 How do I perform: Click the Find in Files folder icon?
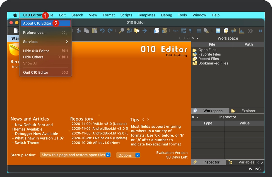click(x=137, y=31)
